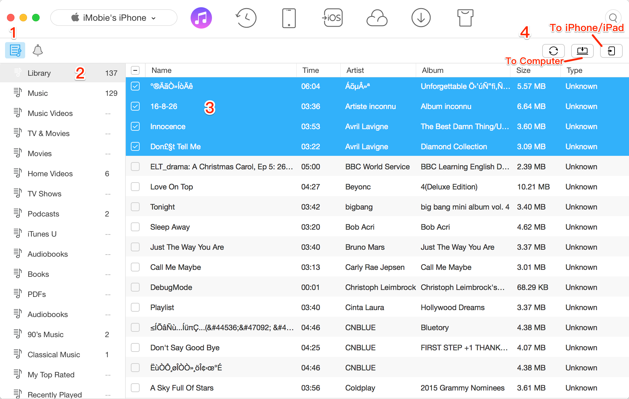Toggle checkbox for Don£§t Tell Me track
The width and height of the screenshot is (629, 399).
(135, 147)
